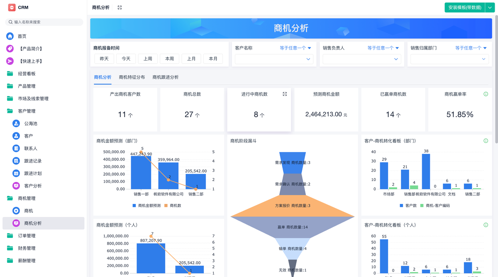The height and width of the screenshot is (277, 498).
Task: Toggle 商机金额预测 legend in the 部门 chart
Action: 146,206
